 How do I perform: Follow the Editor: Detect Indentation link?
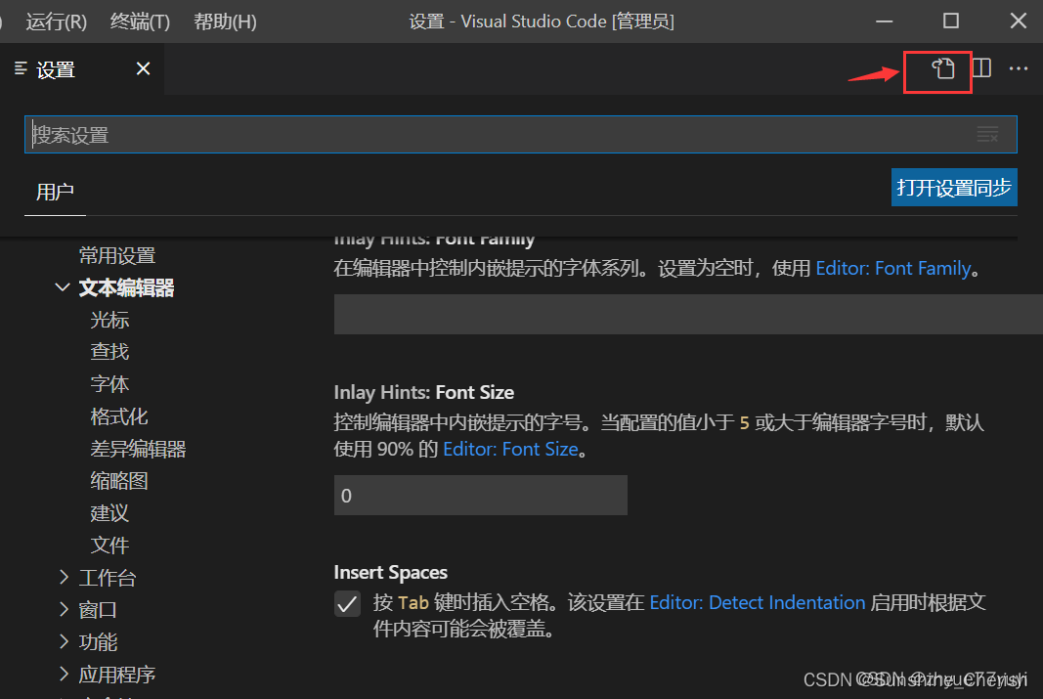[x=757, y=602]
